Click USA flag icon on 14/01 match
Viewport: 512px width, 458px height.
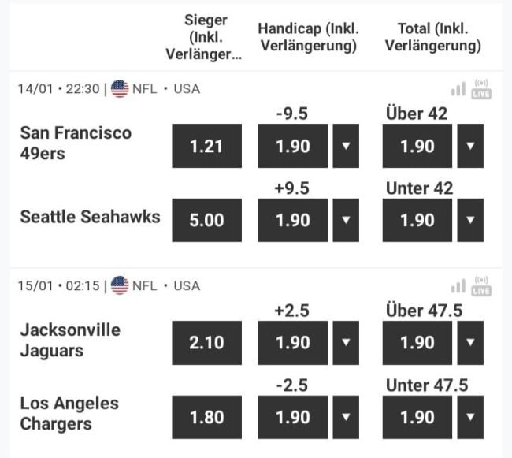(120, 88)
